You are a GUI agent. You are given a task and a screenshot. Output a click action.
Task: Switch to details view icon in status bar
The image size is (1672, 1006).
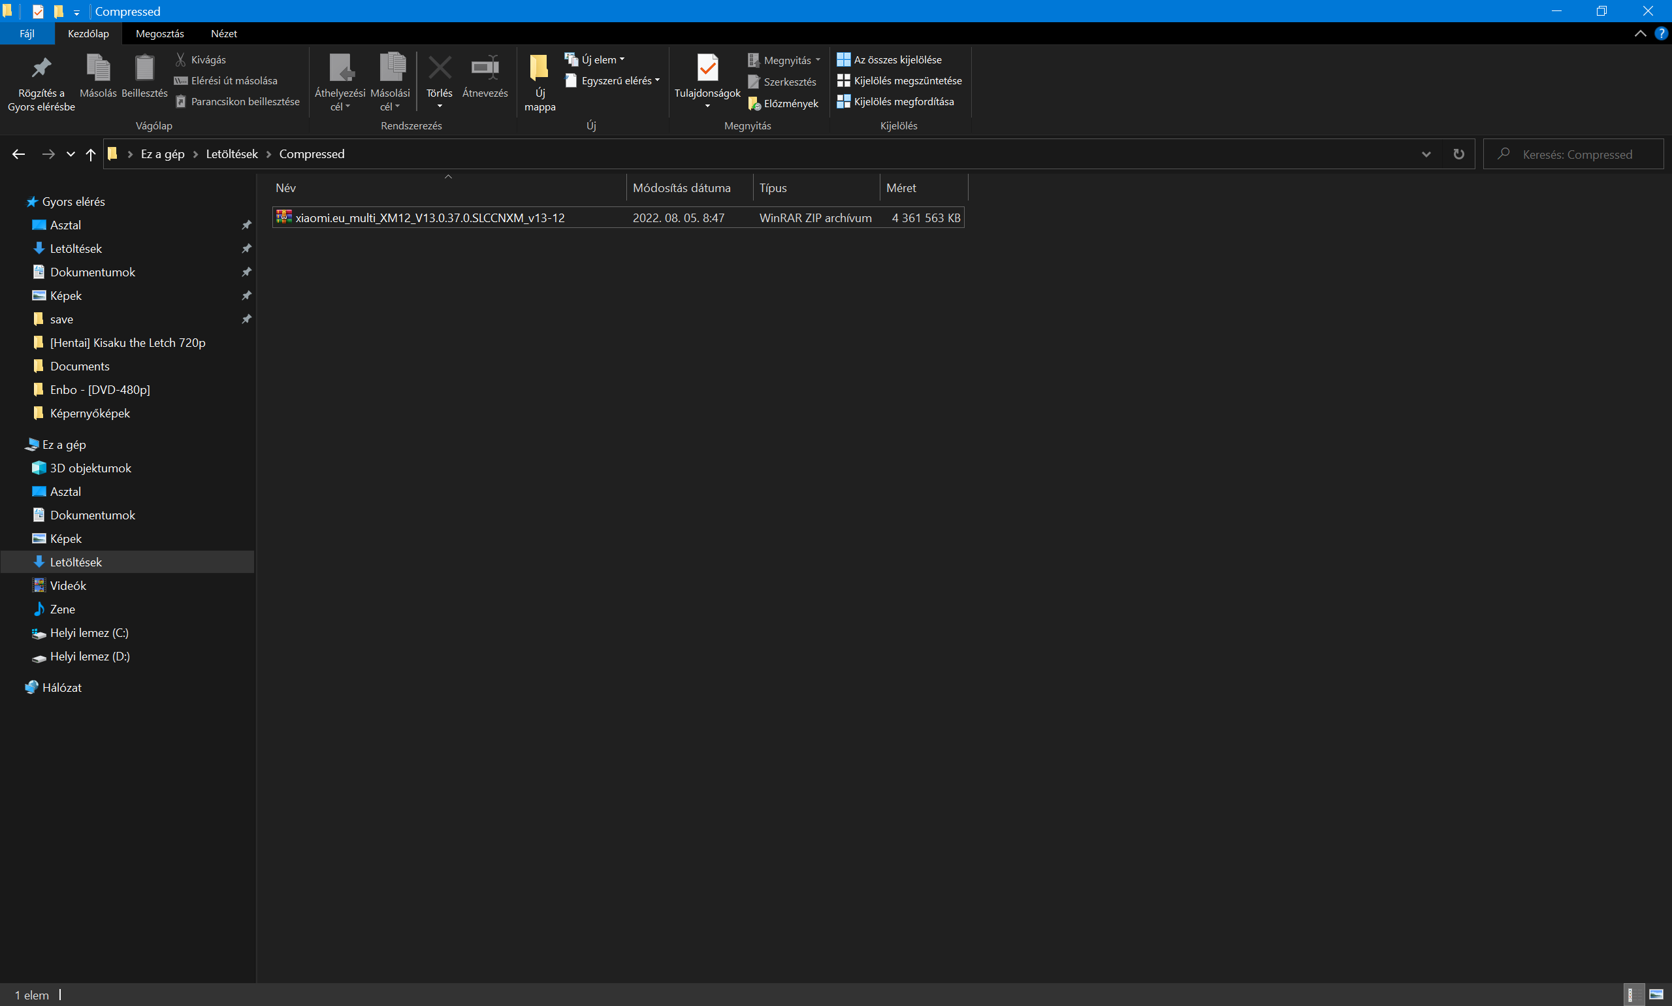(x=1635, y=994)
